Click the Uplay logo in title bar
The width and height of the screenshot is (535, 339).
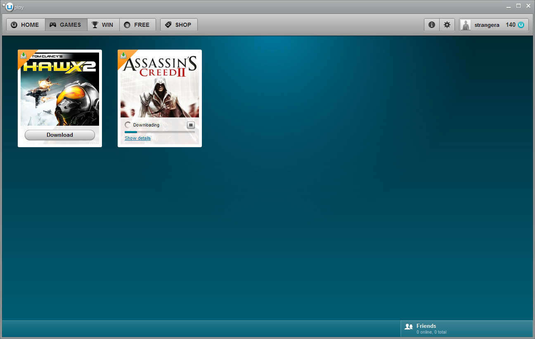[13, 7]
